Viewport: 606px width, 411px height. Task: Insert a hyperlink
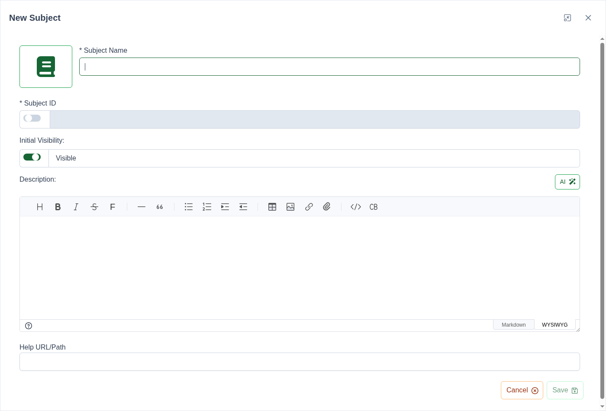(x=309, y=207)
